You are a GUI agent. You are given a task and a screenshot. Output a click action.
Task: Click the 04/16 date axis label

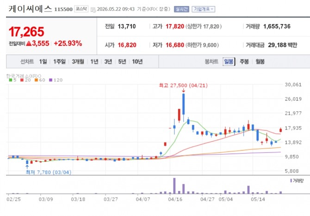175,199
